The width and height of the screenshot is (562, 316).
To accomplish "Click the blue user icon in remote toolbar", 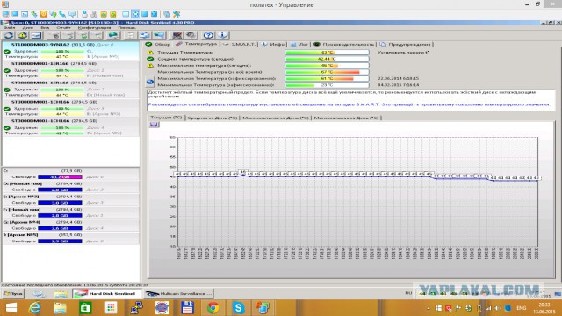I will click(x=84, y=14).
